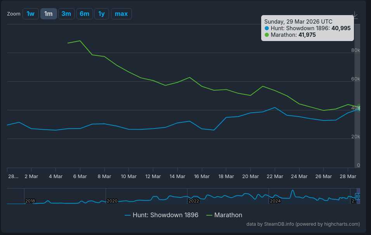
Task: Show max time range
Action: coord(121,14)
